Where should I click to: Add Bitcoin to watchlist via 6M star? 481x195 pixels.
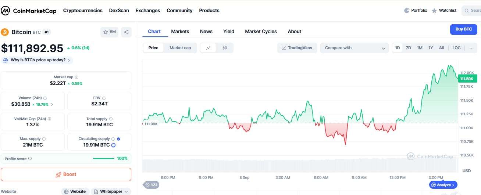point(110,32)
